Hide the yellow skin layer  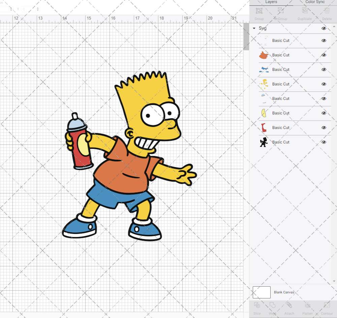(324, 84)
